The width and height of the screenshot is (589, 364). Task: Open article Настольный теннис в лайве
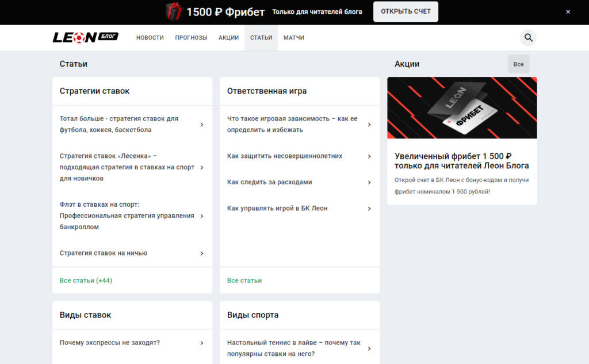click(x=294, y=348)
